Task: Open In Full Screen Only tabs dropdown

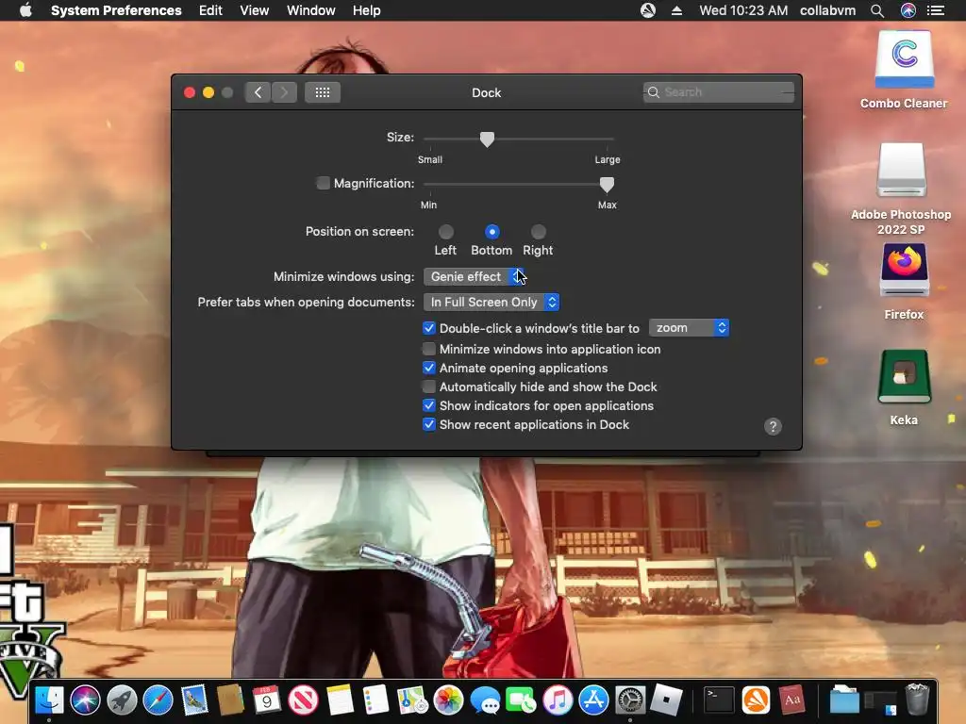Action: click(x=491, y=303)
